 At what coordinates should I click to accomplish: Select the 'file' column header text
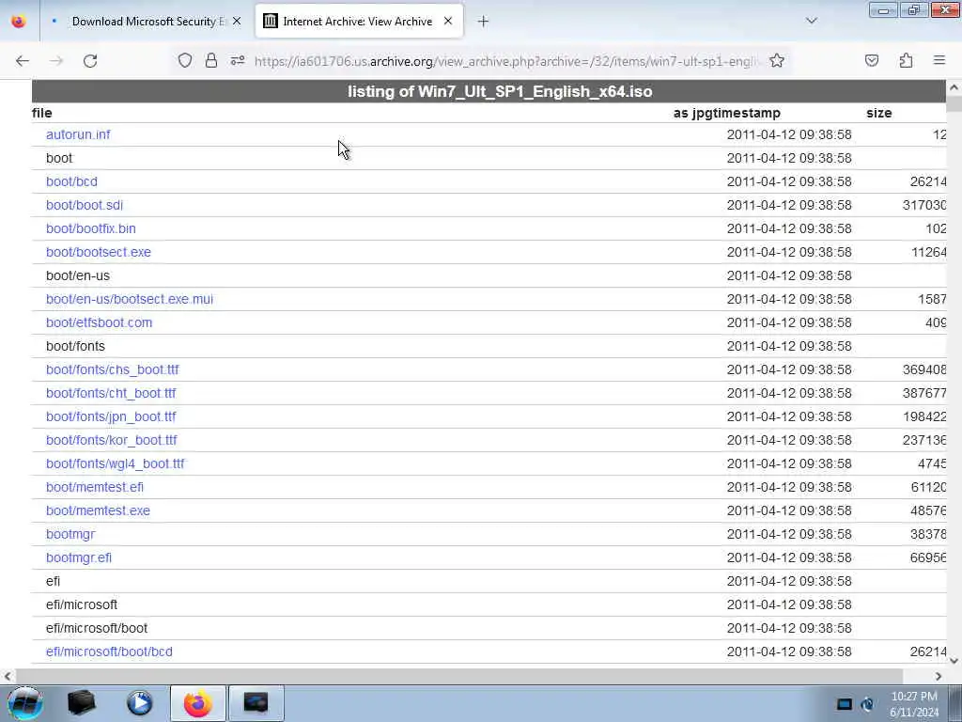[41, 113]
